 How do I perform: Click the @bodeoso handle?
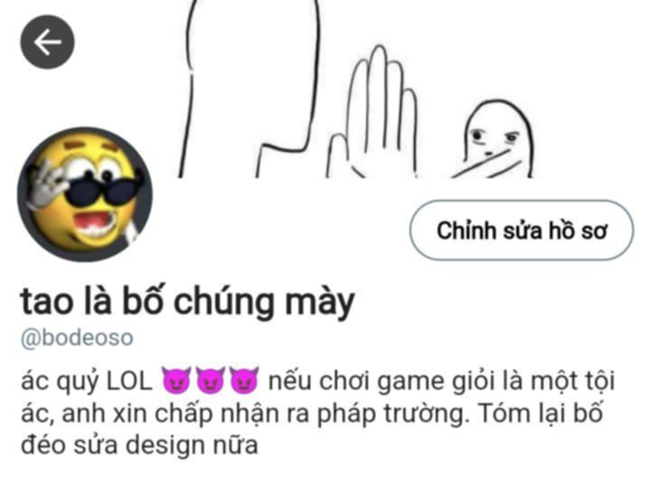(x=77, y=337)
